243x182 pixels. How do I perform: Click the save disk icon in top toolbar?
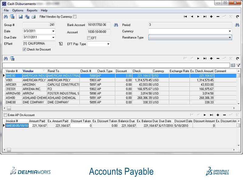point(21,17)
